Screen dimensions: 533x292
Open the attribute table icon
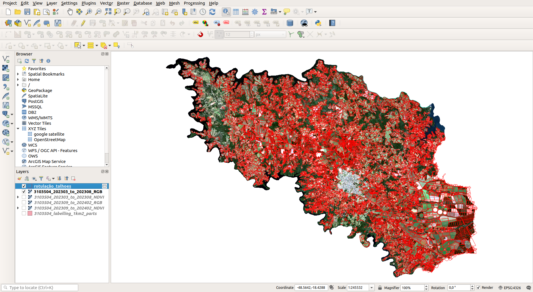(x=236, y=12)
